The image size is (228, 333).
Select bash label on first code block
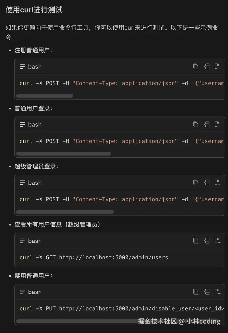pos(35,66)
